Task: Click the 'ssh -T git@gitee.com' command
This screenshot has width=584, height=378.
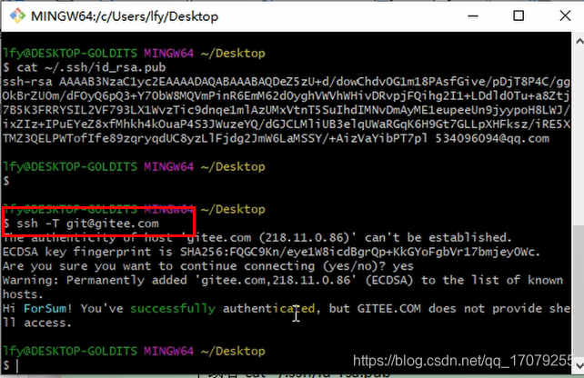Action: click(x=88, y=224)
